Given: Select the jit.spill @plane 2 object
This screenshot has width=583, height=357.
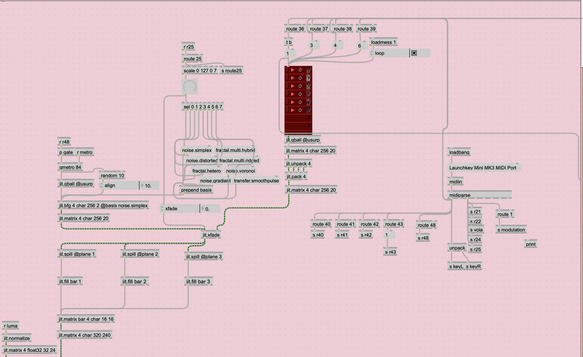Looking at the screenshot, I should [x=140, y=254].
